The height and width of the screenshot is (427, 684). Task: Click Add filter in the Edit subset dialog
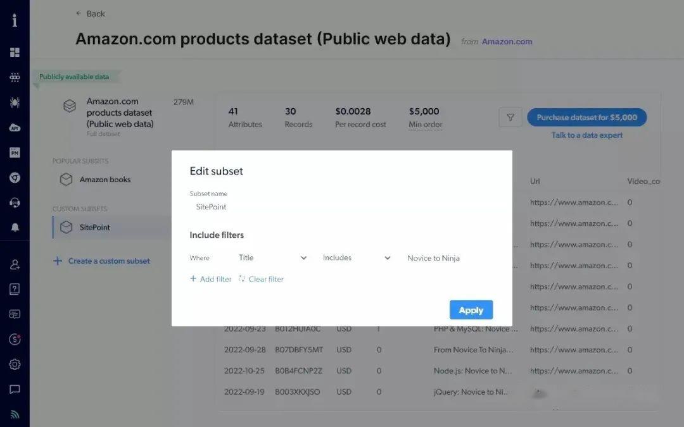pyautogui.click(x=210, y=278)
